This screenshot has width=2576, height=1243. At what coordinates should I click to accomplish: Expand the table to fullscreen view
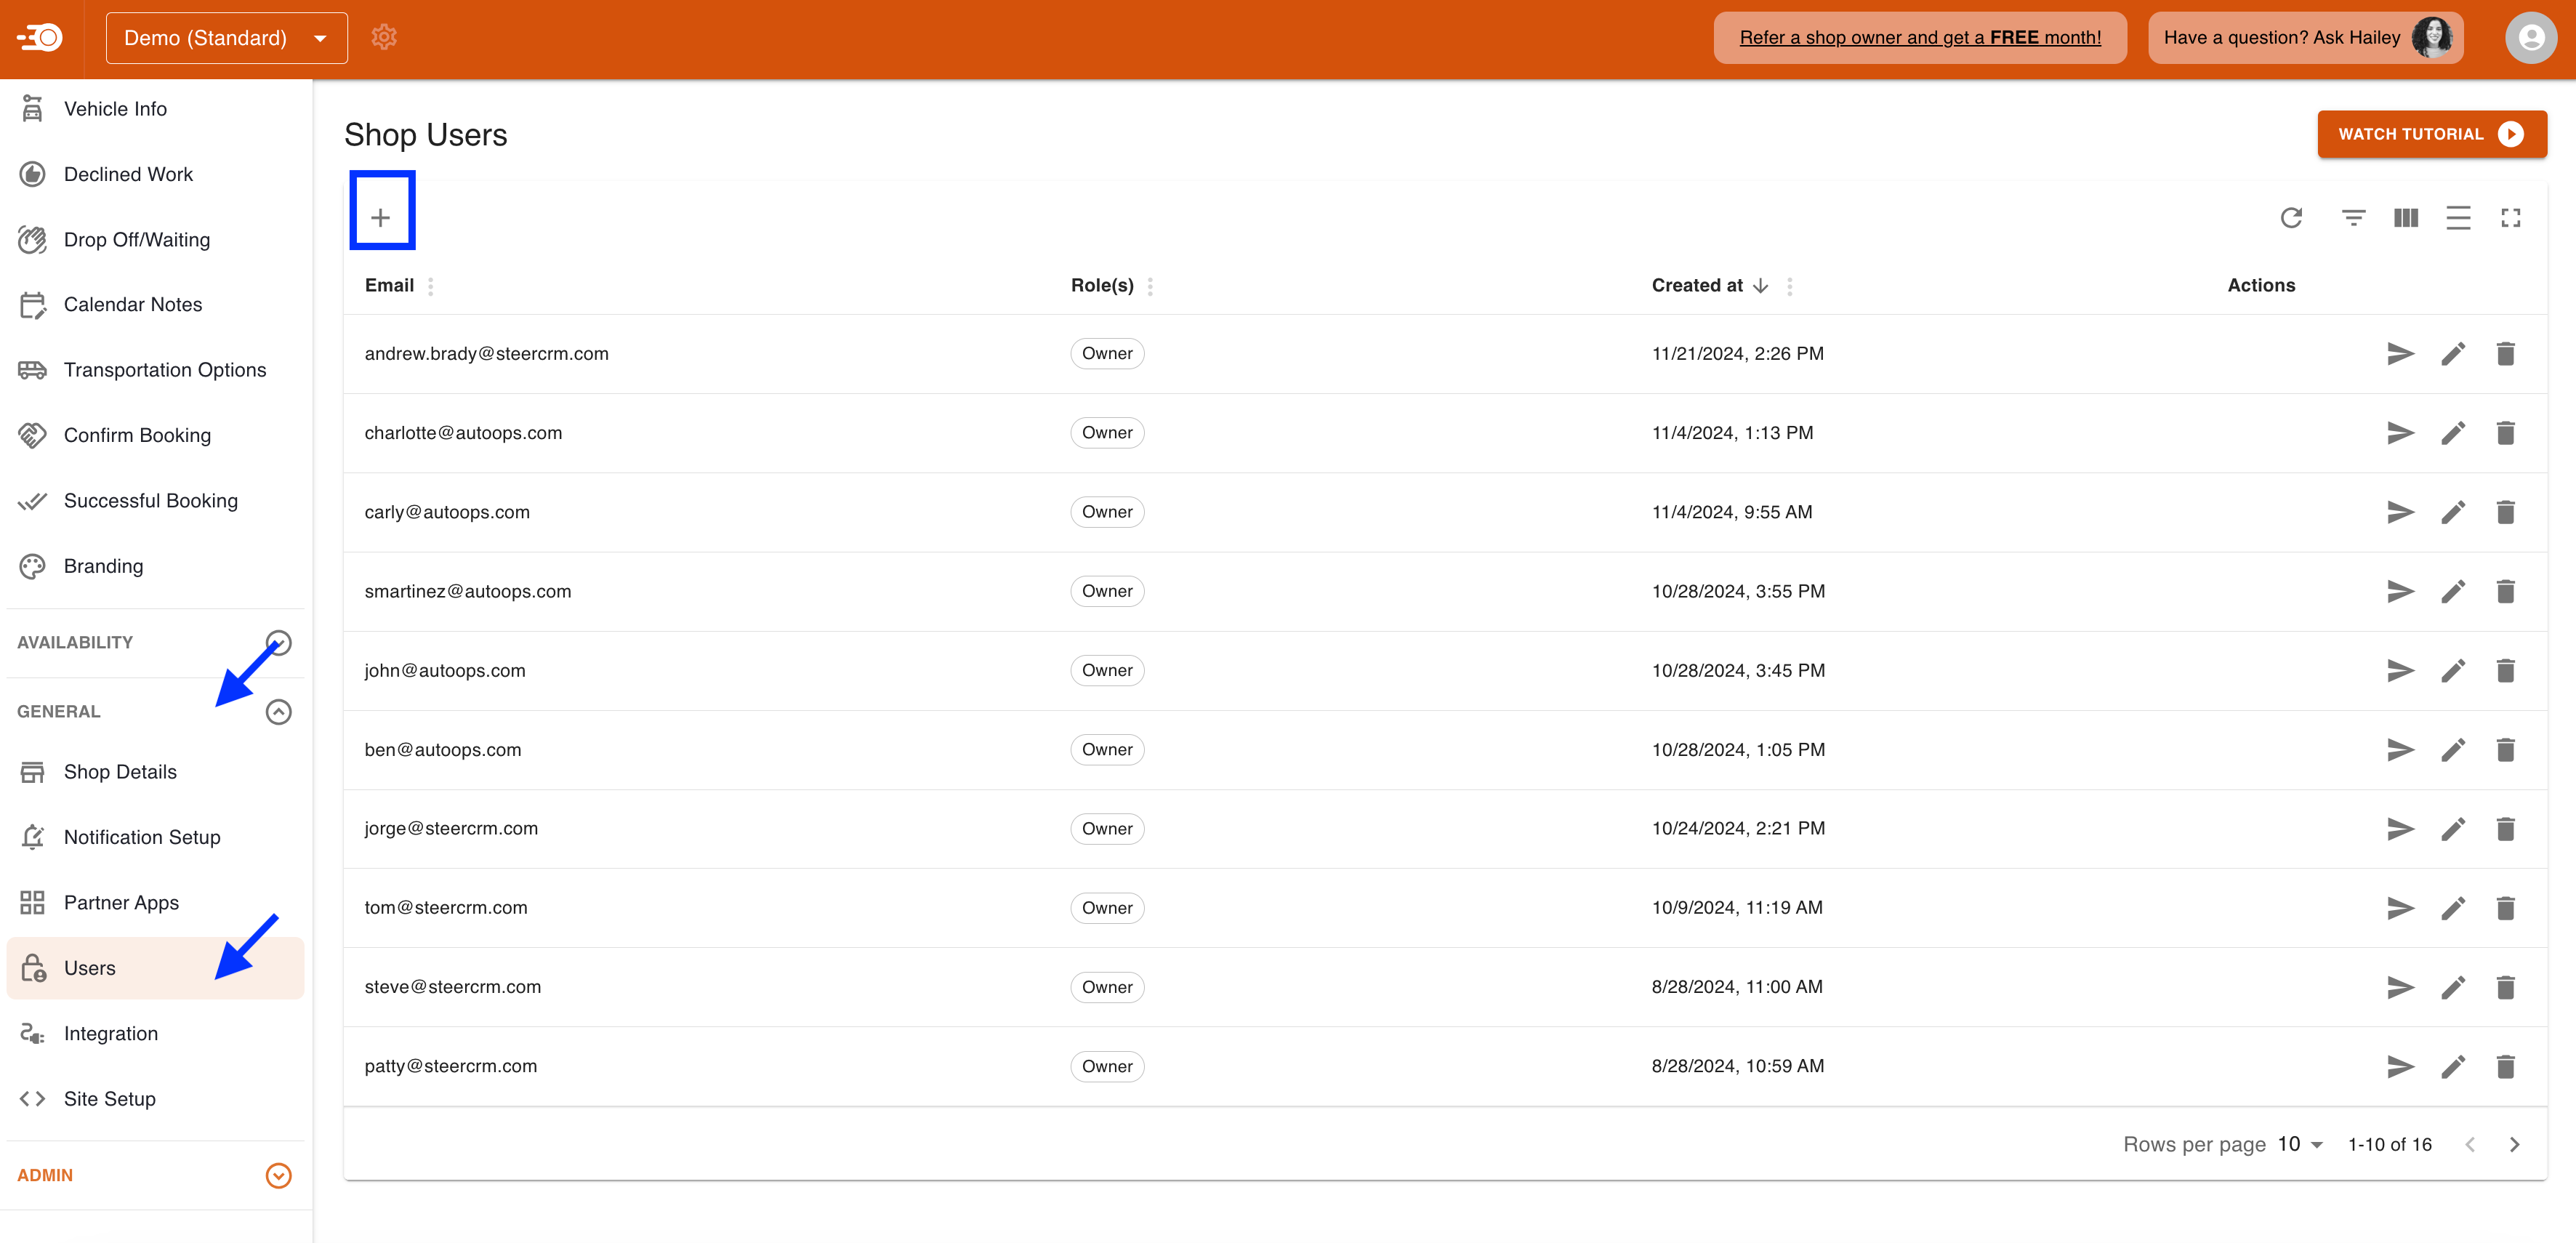2512,218
